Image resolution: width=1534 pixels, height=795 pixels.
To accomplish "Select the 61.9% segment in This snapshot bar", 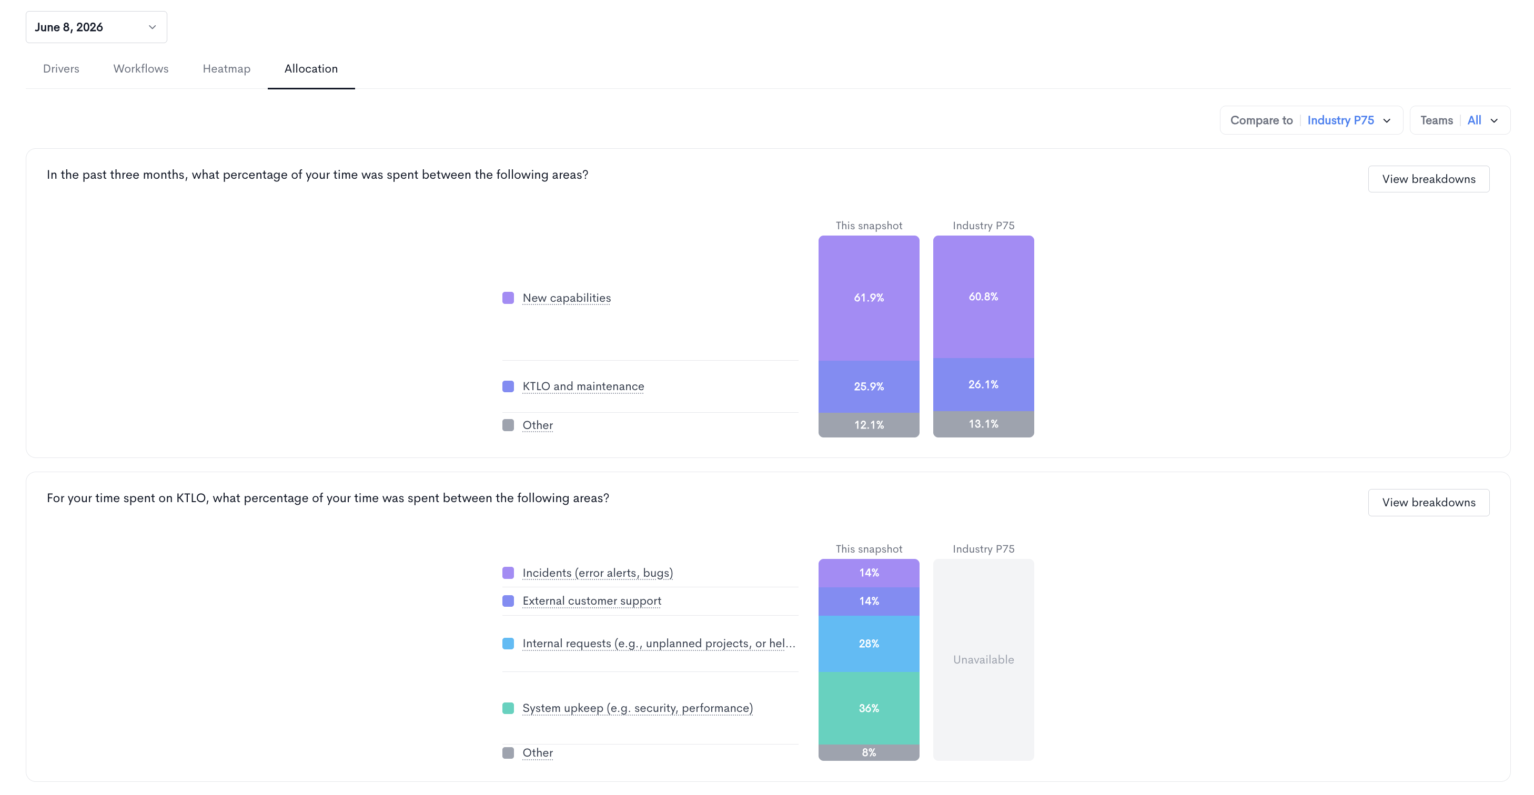I will [868, 298].
